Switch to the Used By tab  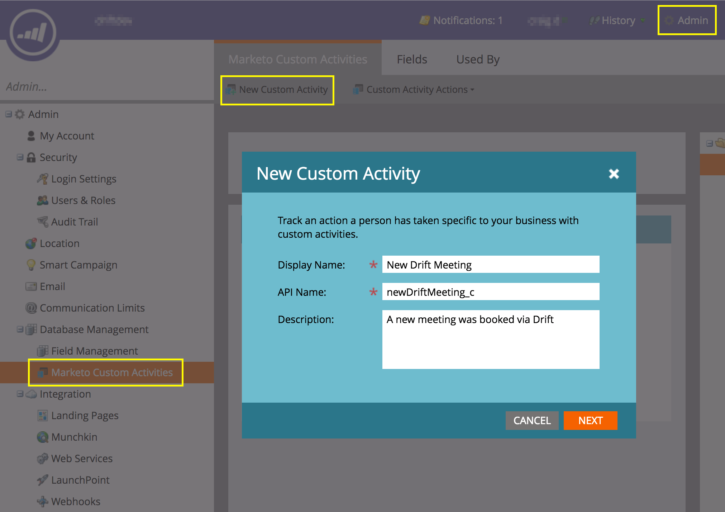(478, 59)
